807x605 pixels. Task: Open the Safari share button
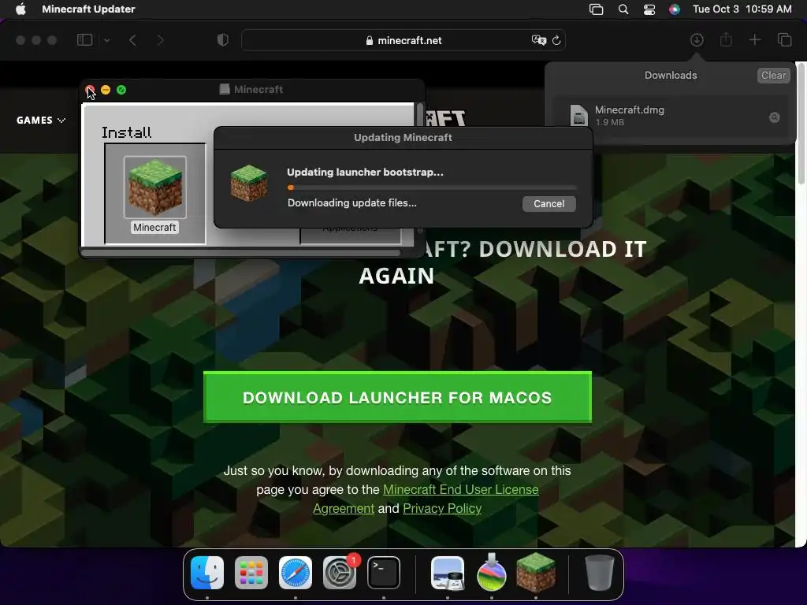726,39
